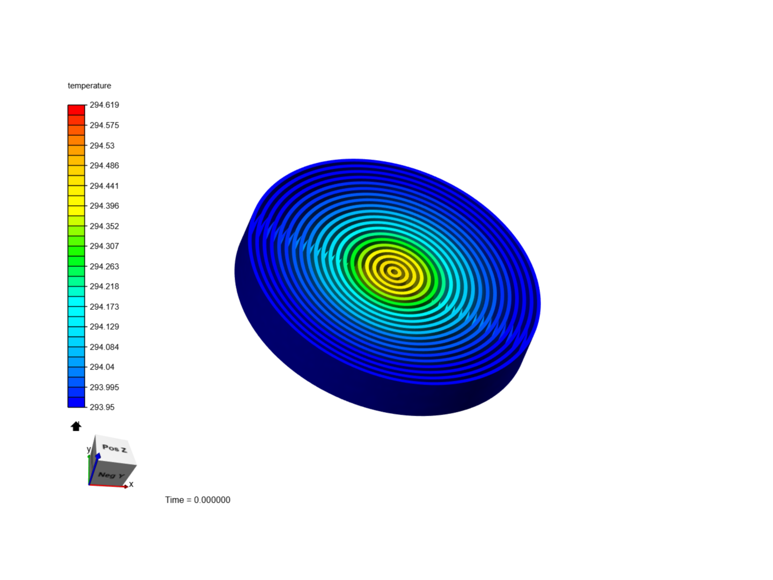
Task: Click the temperature legend title
Action: [89, 85]
